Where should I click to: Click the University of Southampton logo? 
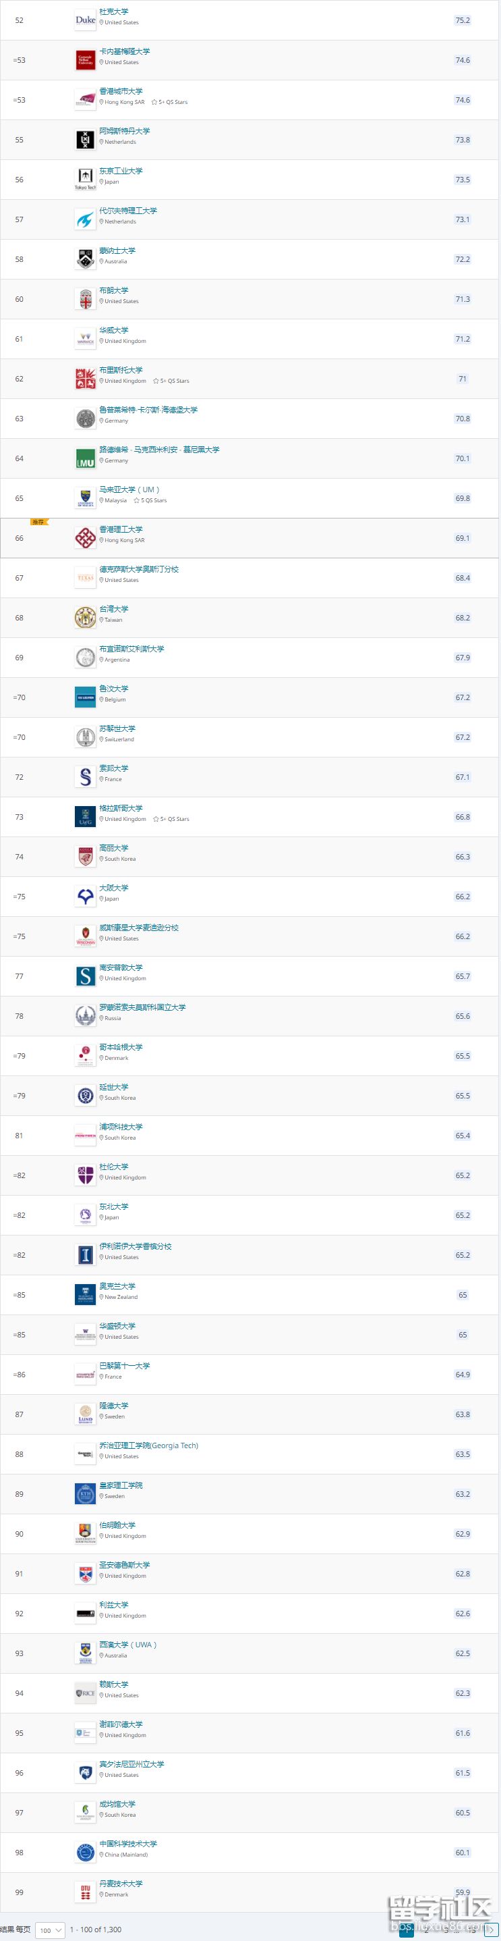(86, 976)
